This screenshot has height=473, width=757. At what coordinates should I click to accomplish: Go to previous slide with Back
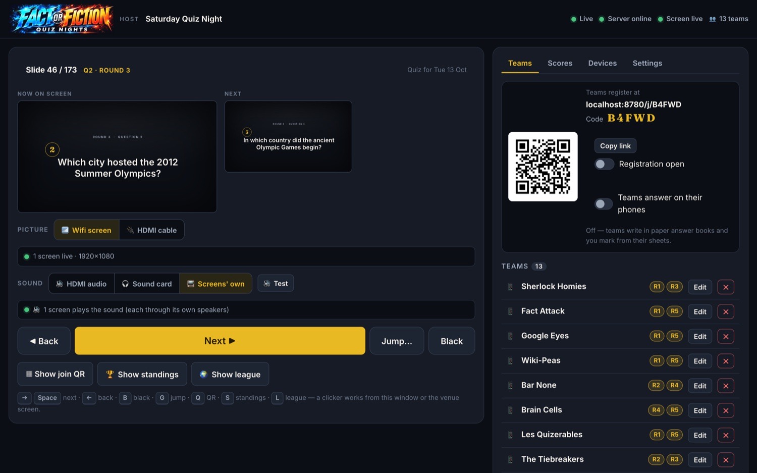point(44,341)
